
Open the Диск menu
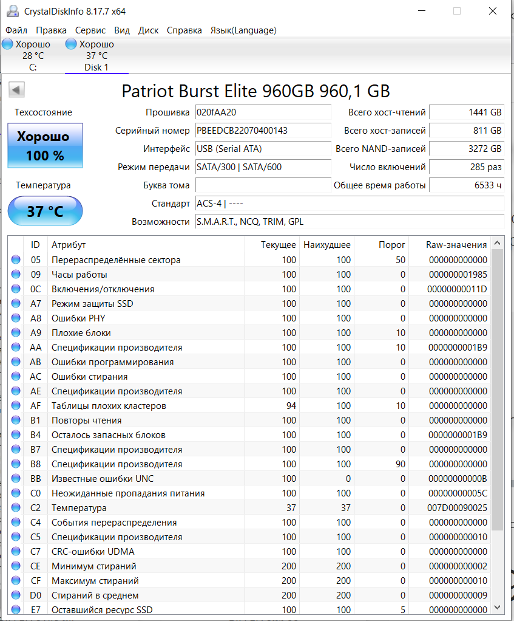pos(148,30)
